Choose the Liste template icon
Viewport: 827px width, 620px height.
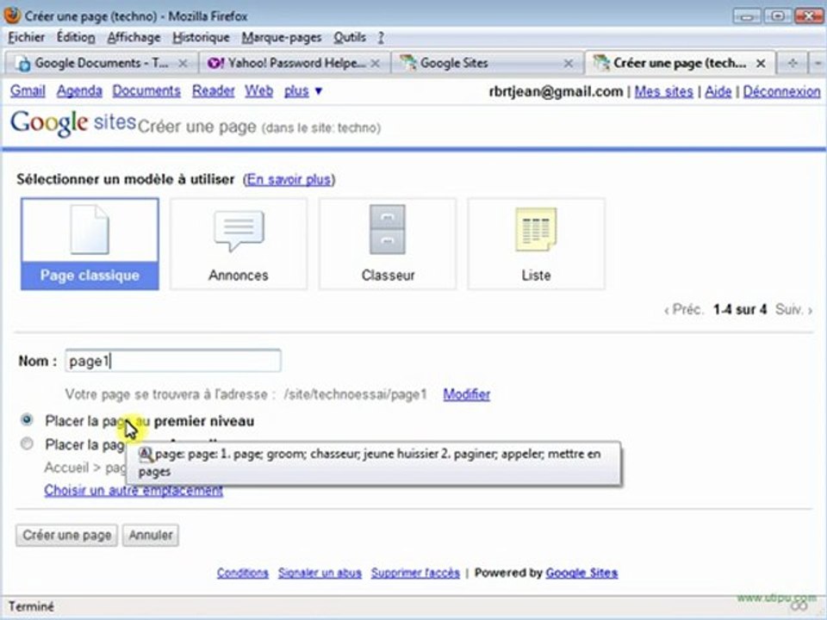(x=535, y=229)
